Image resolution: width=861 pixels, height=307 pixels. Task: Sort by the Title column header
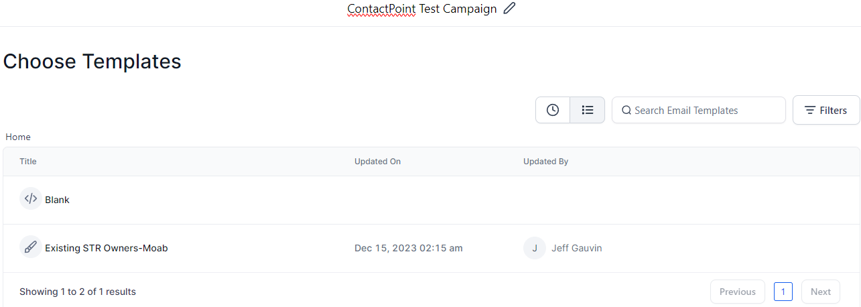[28, 162]
